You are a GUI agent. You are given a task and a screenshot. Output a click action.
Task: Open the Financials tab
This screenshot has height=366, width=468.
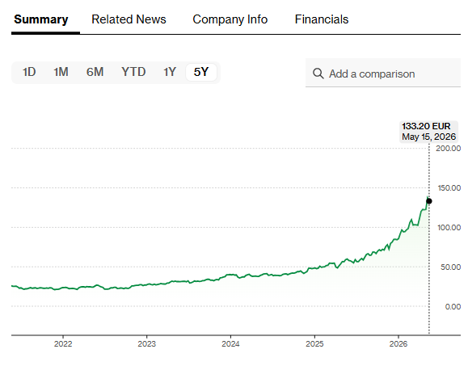[x=322, y=19]
